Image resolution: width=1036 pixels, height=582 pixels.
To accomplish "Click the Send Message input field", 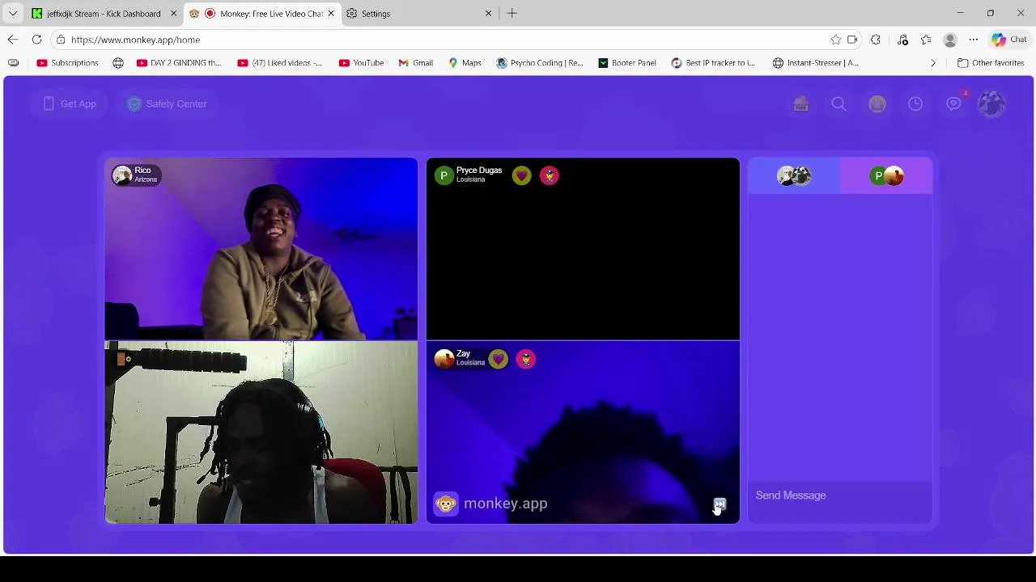I will click(x=840, y=496).
